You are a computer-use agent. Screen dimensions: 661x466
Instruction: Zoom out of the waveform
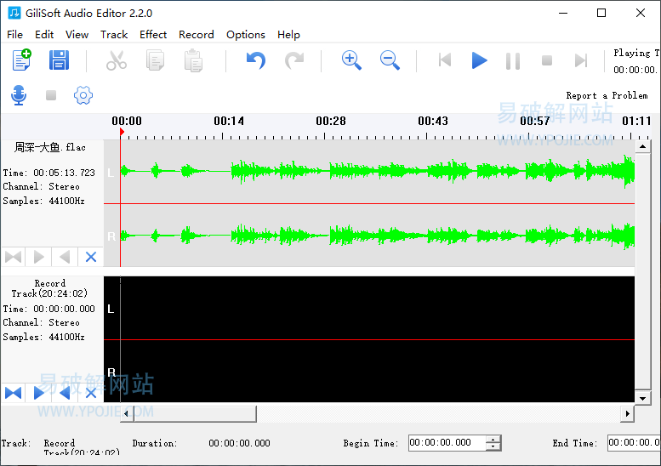[390, 60]
